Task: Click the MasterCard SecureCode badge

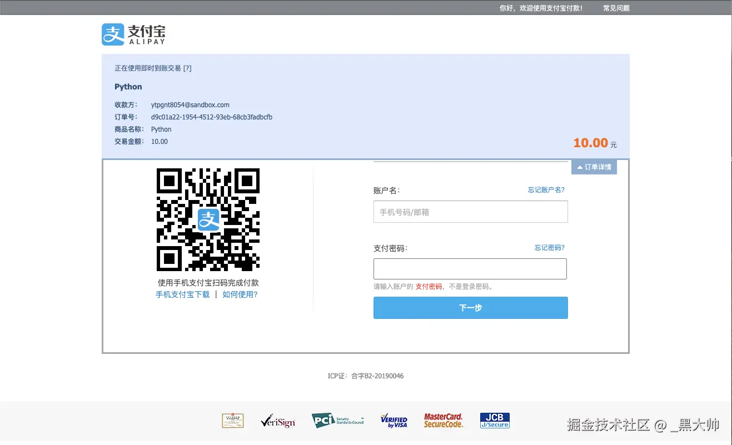Action: [x=444, y=421]
